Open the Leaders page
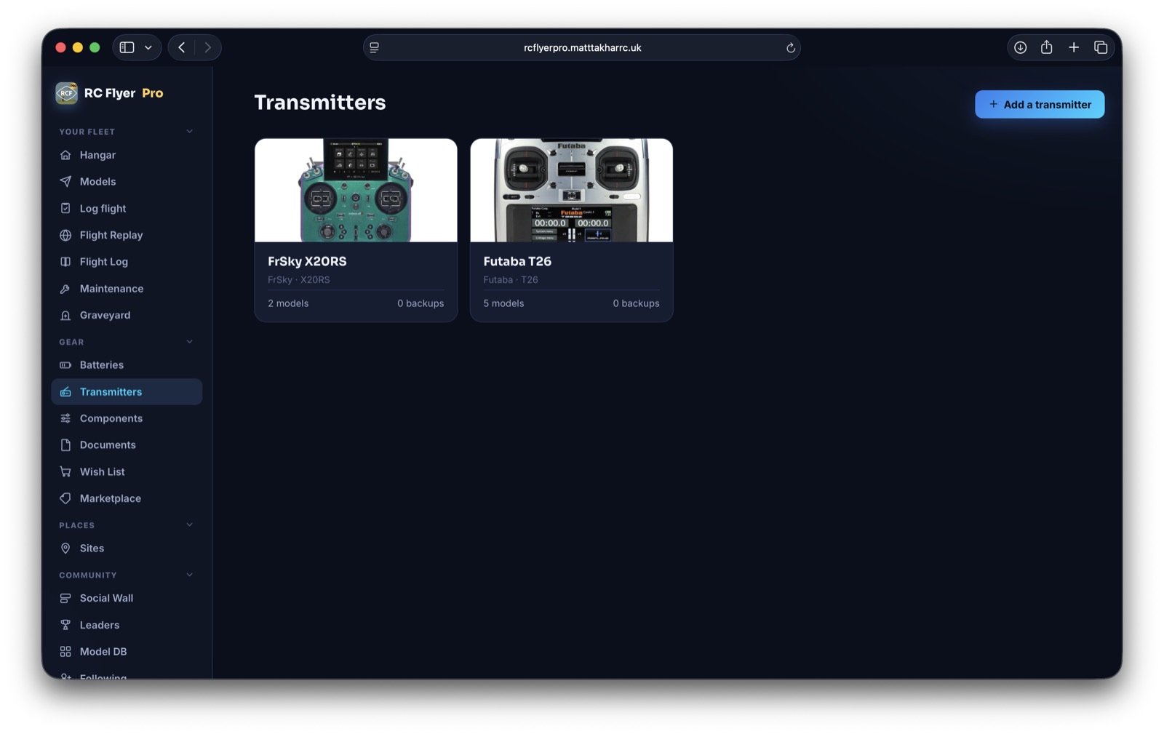1164x734 pixels. tap(127, 625)
